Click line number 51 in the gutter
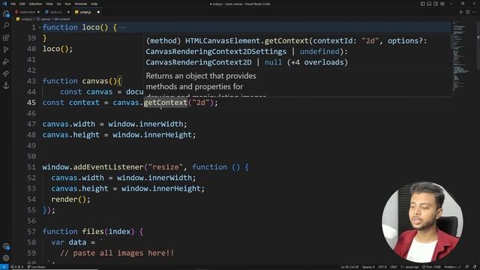 click(31, 167)
